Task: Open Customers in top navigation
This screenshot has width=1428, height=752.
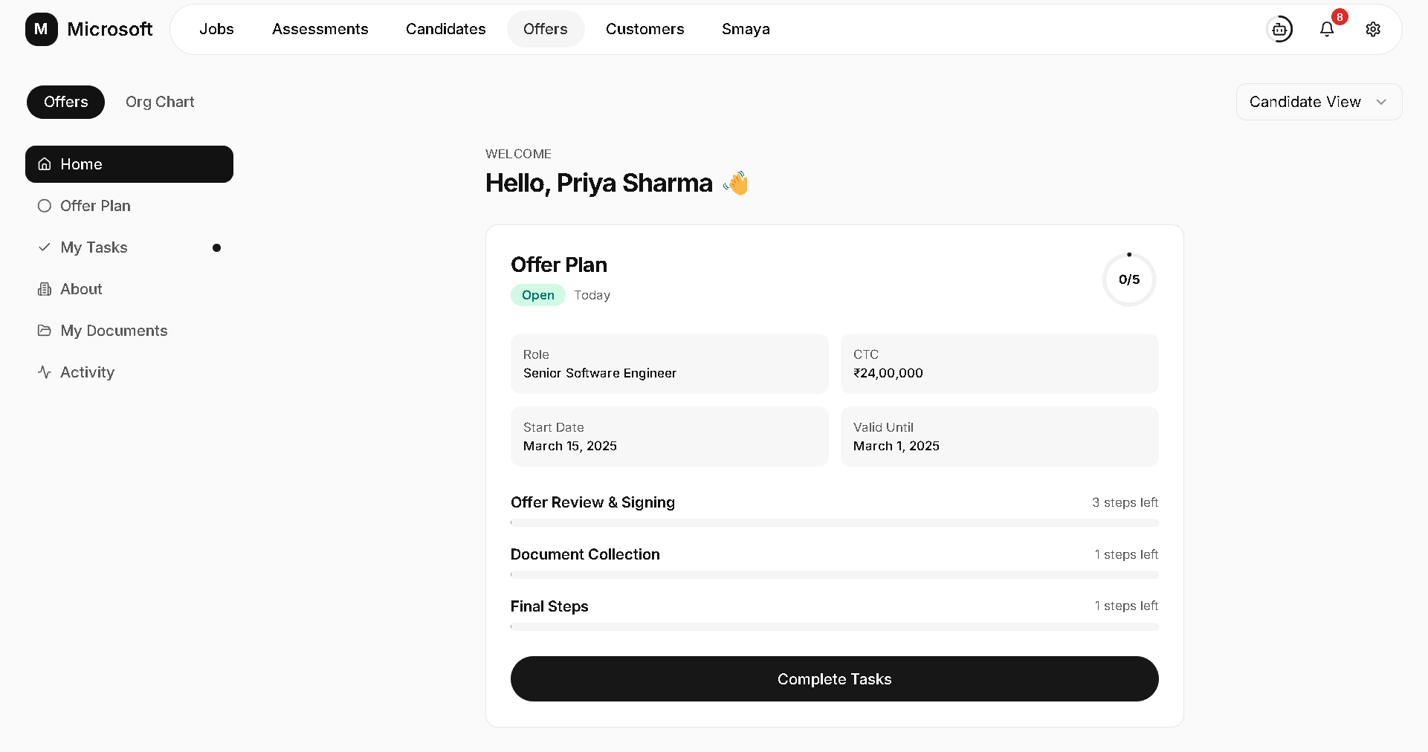Action: point(644,29)
